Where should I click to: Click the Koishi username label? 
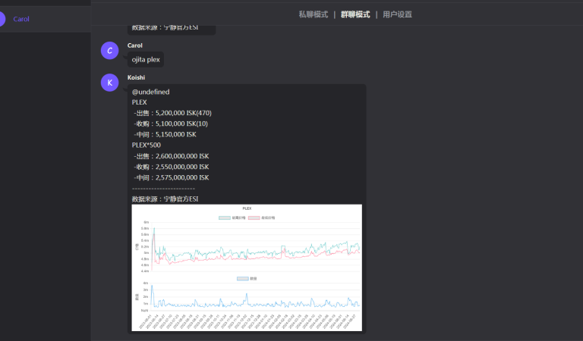coord(136,77)
